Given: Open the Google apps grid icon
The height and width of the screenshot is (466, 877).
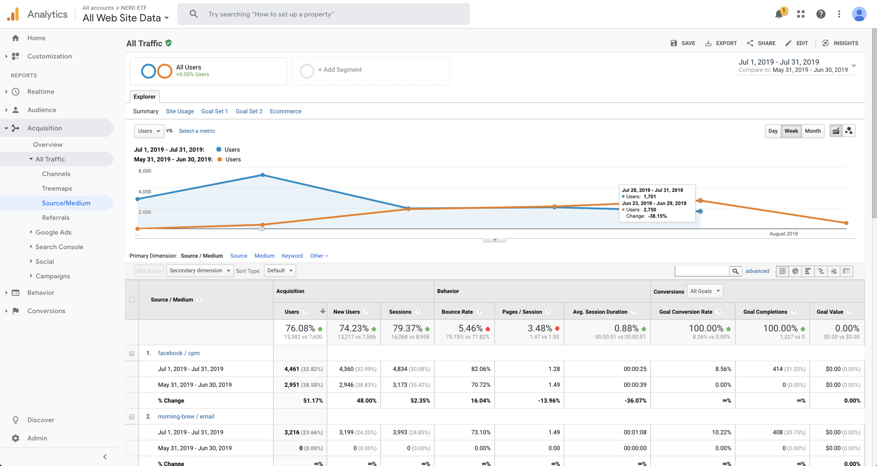Looking at the screenshot, I should (801, 14).
